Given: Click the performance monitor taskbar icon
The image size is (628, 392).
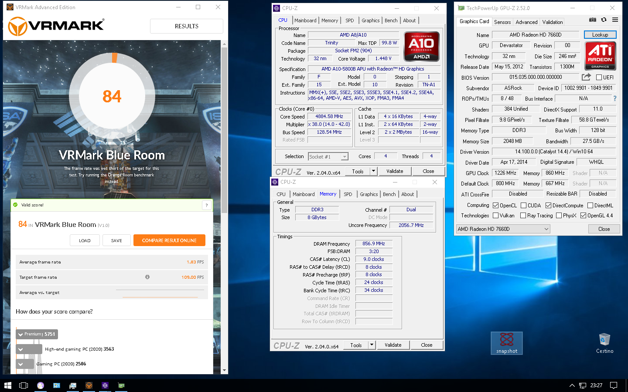Looking at the screenshot, I should coord(73,385).
